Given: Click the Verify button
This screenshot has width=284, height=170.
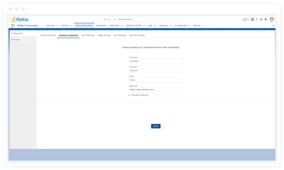Looking at the screenshot, I should (x=156, y=126).
